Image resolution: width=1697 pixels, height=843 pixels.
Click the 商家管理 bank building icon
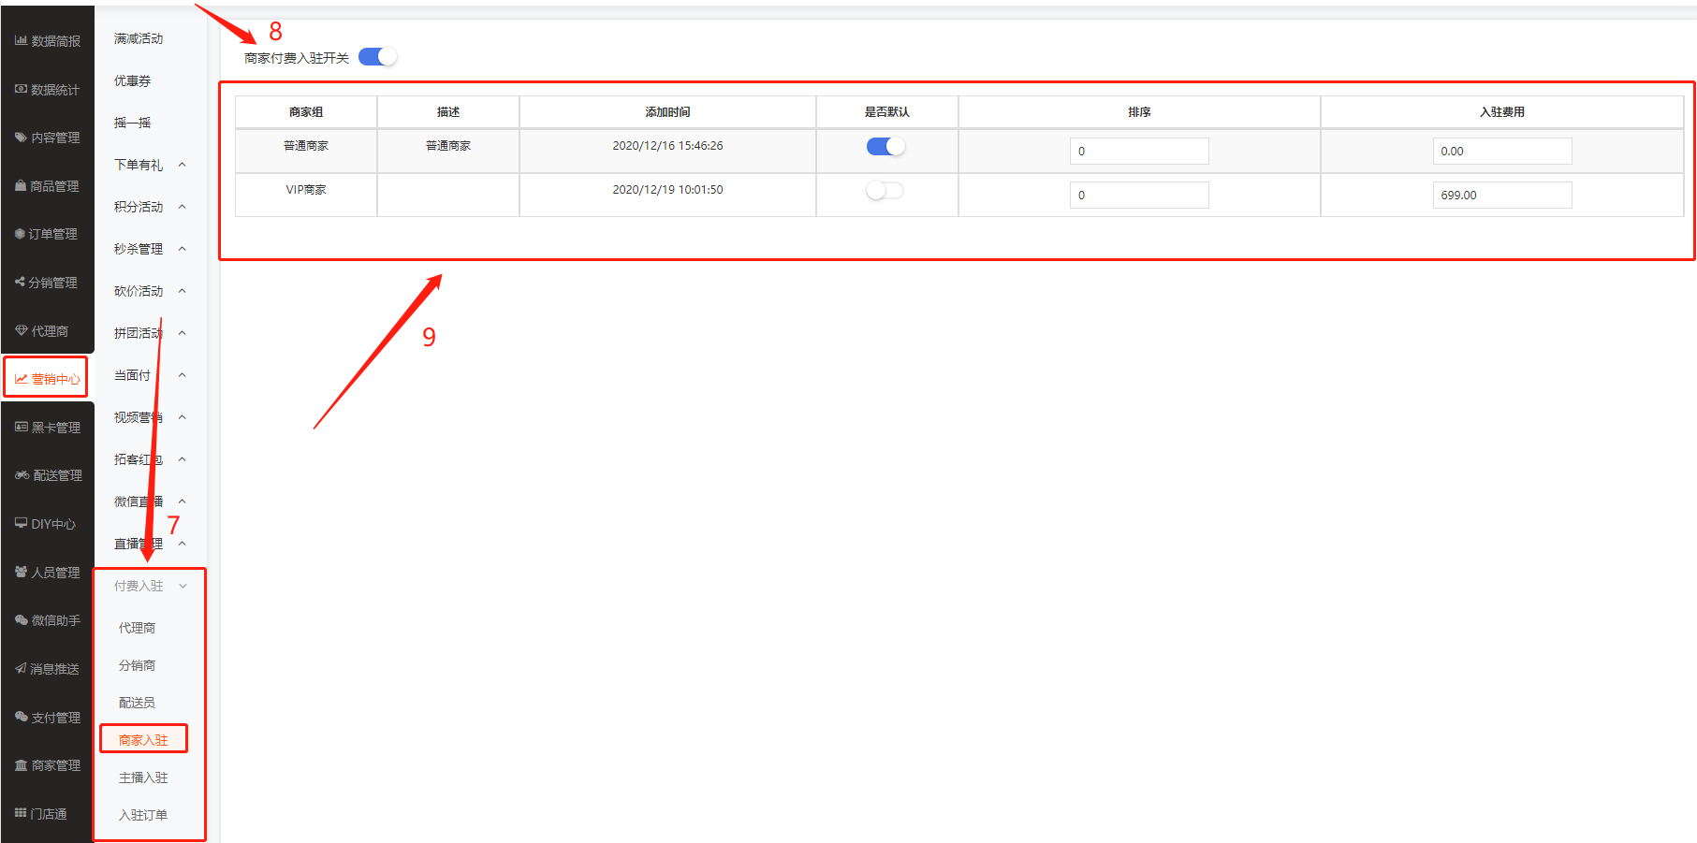click(x=21, y=765)
